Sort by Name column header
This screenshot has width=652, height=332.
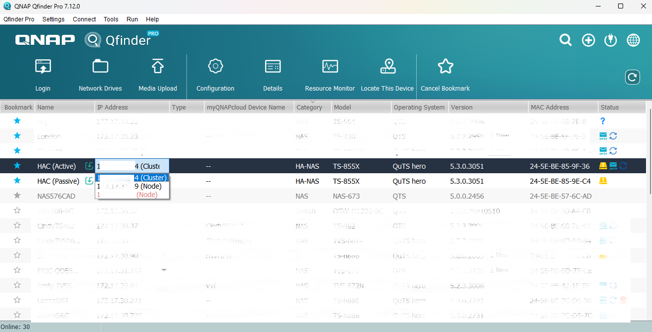[65, 107]
